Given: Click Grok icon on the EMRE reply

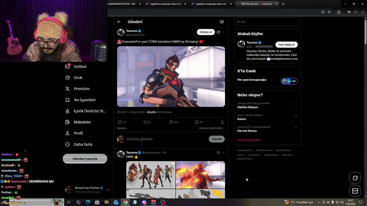Looking at the screenshot, I should tap(218, 153).
